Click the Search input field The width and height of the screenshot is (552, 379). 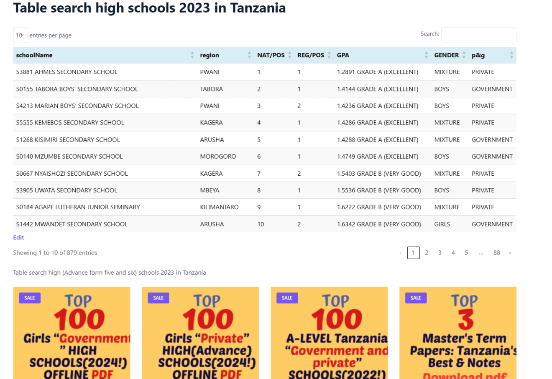[478, 35]
